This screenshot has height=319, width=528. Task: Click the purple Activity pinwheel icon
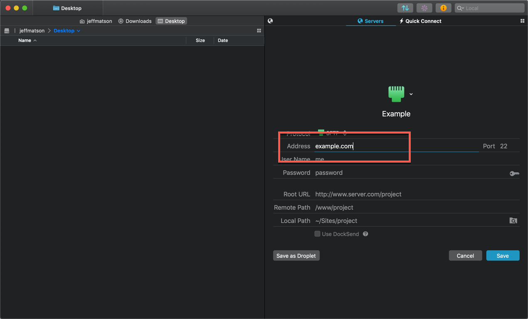[x=424, y=8]
